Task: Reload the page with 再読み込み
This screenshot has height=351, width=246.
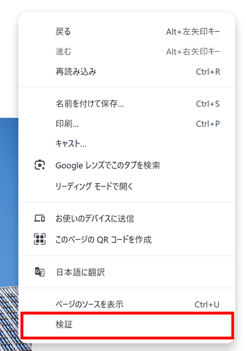Action: pos(127,72)
